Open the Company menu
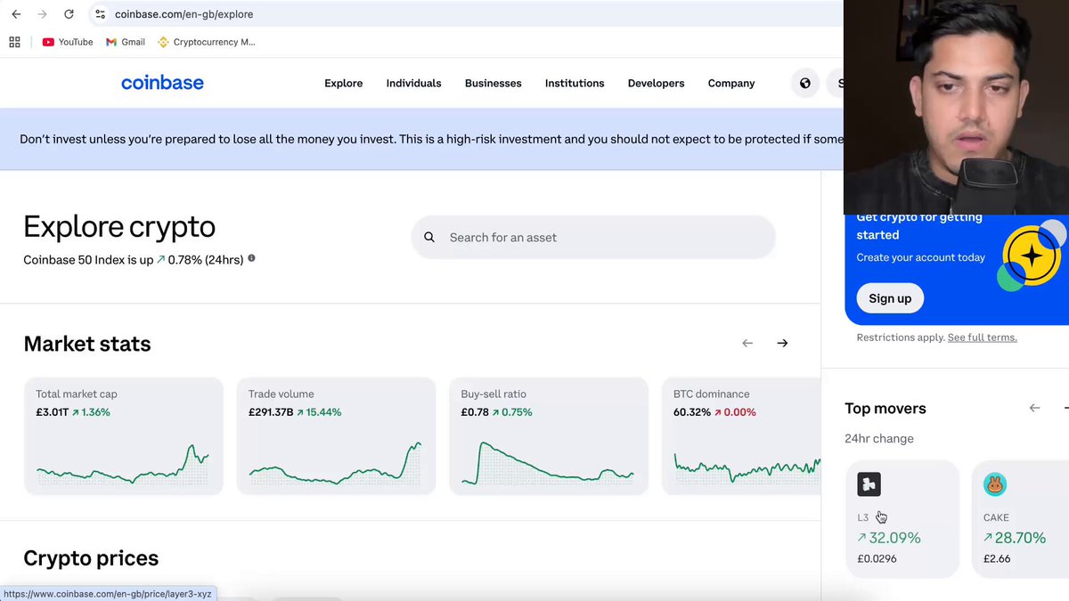 tap(731, 83)
